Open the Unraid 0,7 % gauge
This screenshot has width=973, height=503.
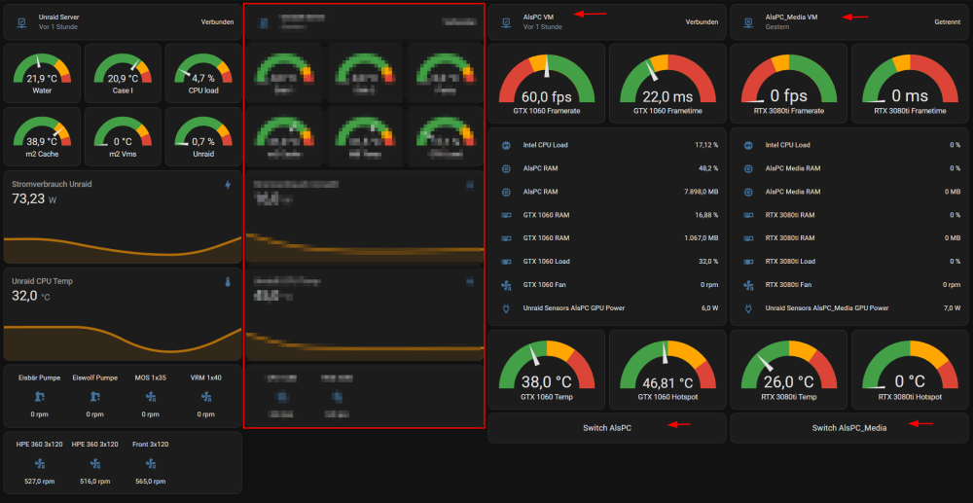(203, 136)
